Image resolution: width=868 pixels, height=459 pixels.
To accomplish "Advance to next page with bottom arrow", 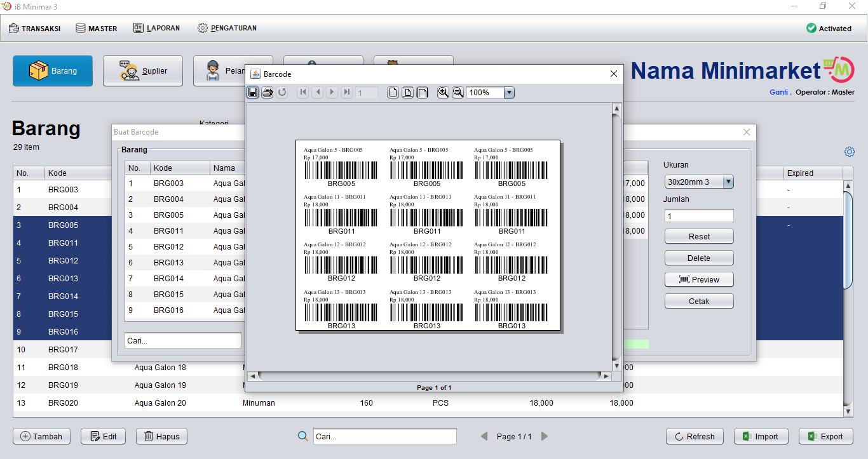I will pyautogui.click(x=545, y=436).
